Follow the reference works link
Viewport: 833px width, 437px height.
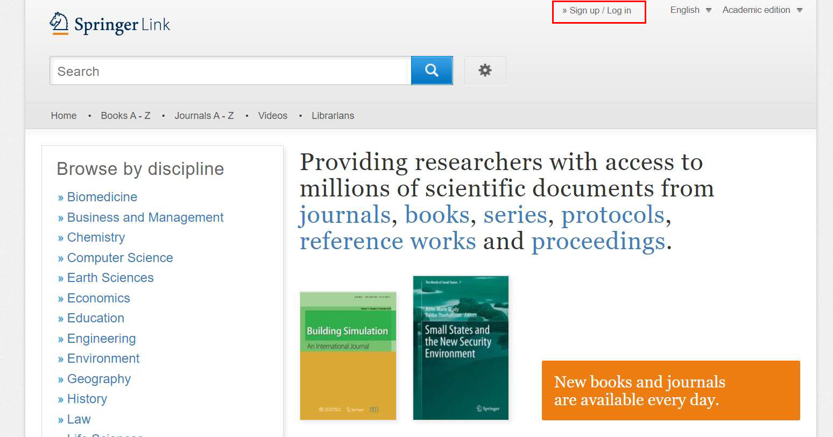point(387,241)
